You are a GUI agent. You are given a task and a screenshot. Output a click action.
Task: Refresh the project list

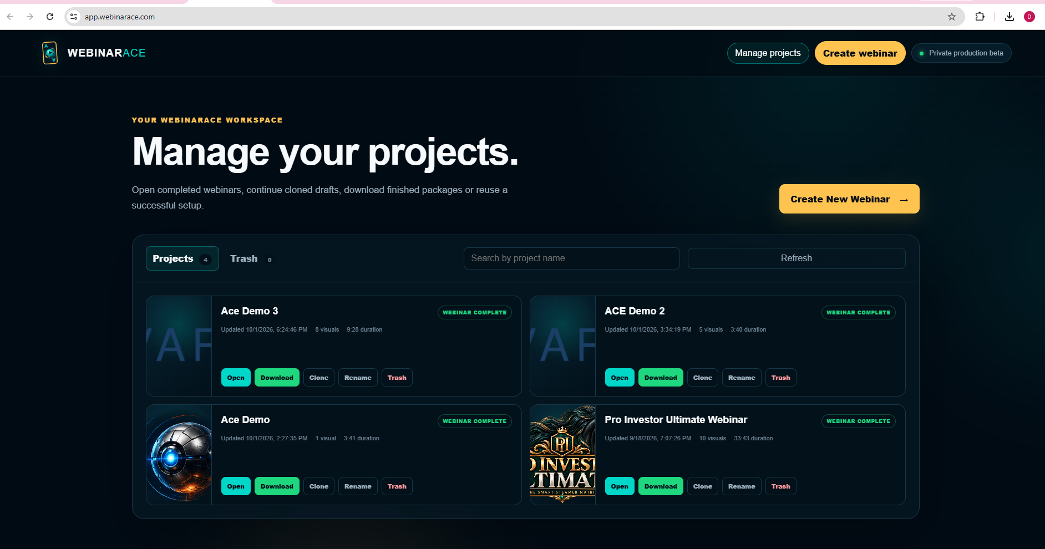point(797,258)
